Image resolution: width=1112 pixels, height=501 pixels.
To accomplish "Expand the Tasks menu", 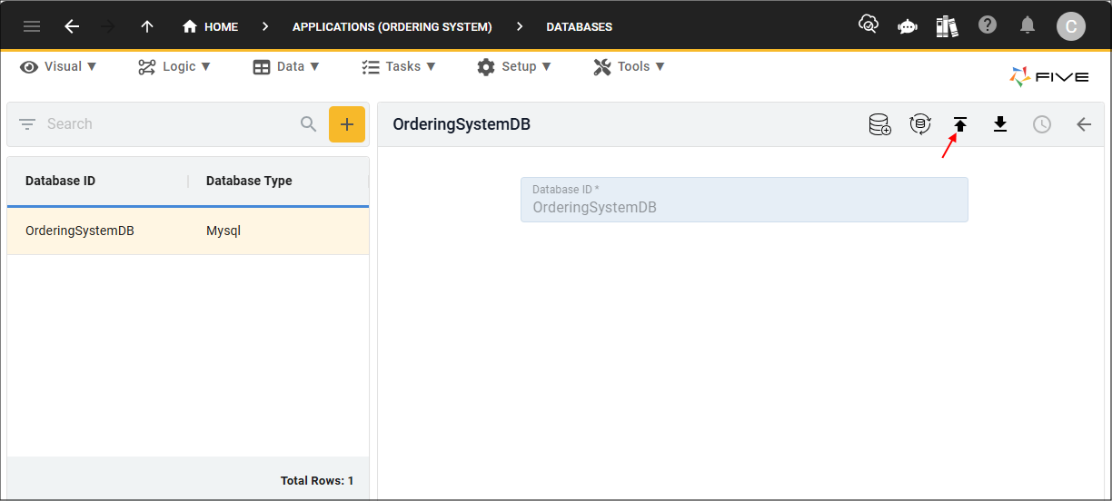I will (399, 66).
